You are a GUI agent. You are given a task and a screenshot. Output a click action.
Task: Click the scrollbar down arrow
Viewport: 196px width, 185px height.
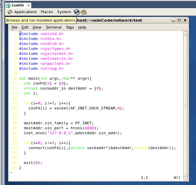click(x=185, y=178)
